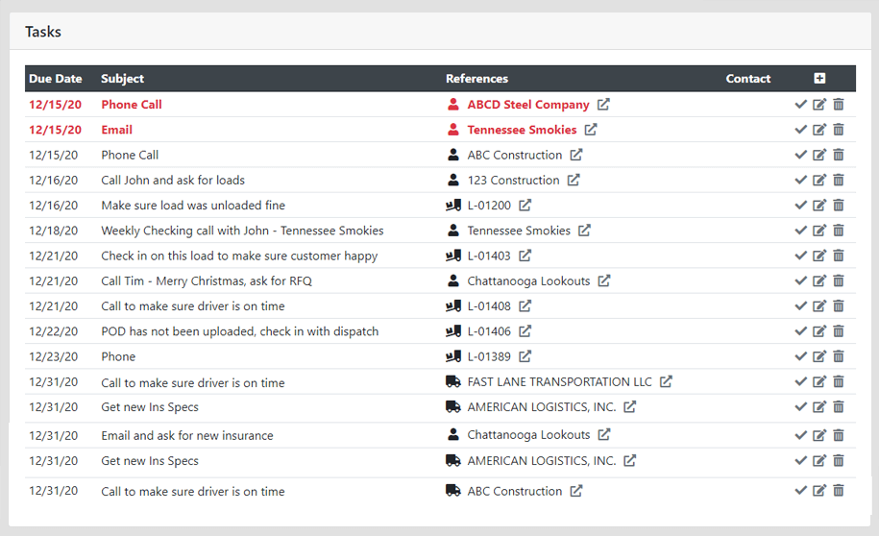Open external link beside L-01408
879x536 pixels.
coord(525,306)
